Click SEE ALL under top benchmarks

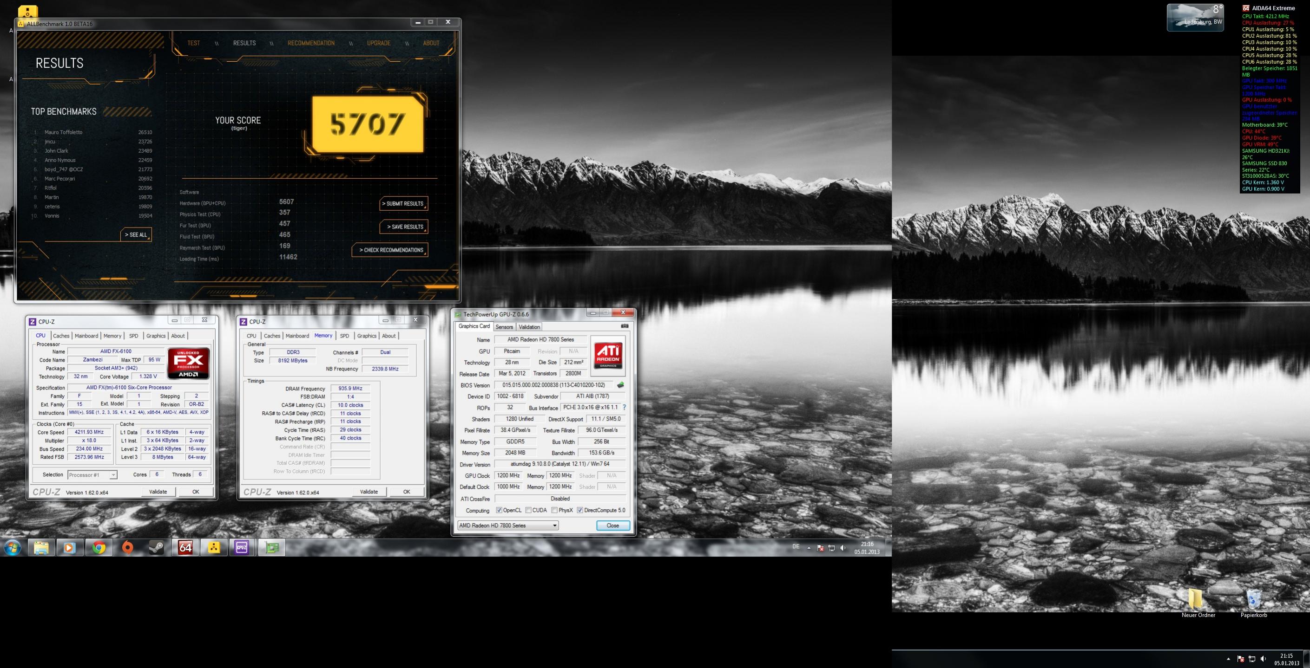click(136, 235)
